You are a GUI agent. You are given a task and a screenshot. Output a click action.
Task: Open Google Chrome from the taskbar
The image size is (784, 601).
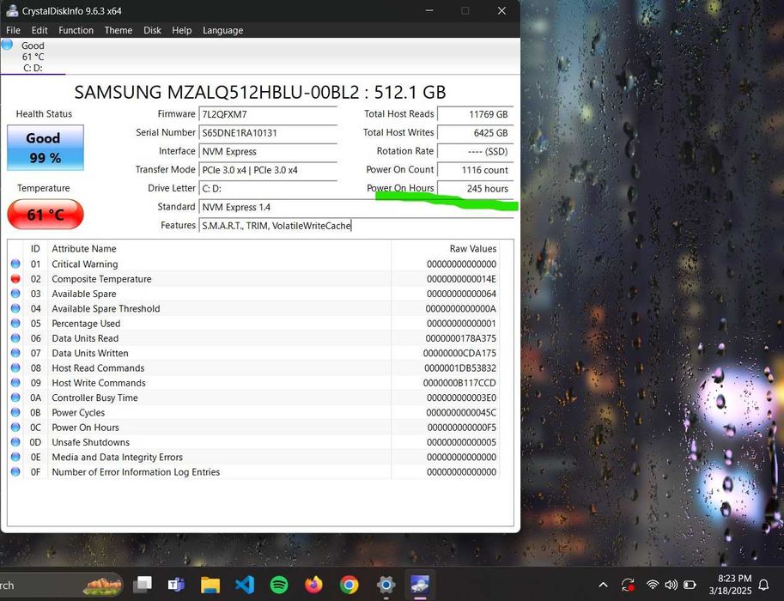pos(349,584)
